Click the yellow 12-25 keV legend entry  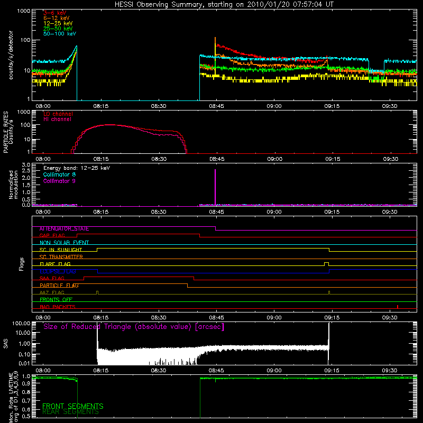click(58, 23)
